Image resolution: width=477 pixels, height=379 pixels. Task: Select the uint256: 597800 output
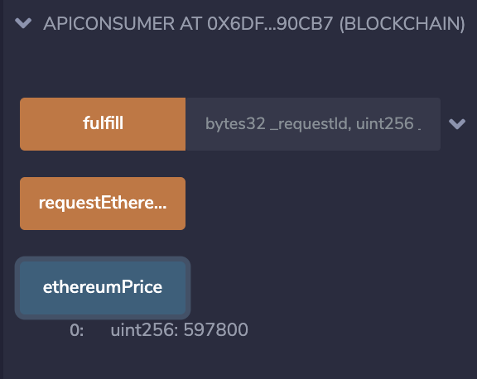[179, 330]
